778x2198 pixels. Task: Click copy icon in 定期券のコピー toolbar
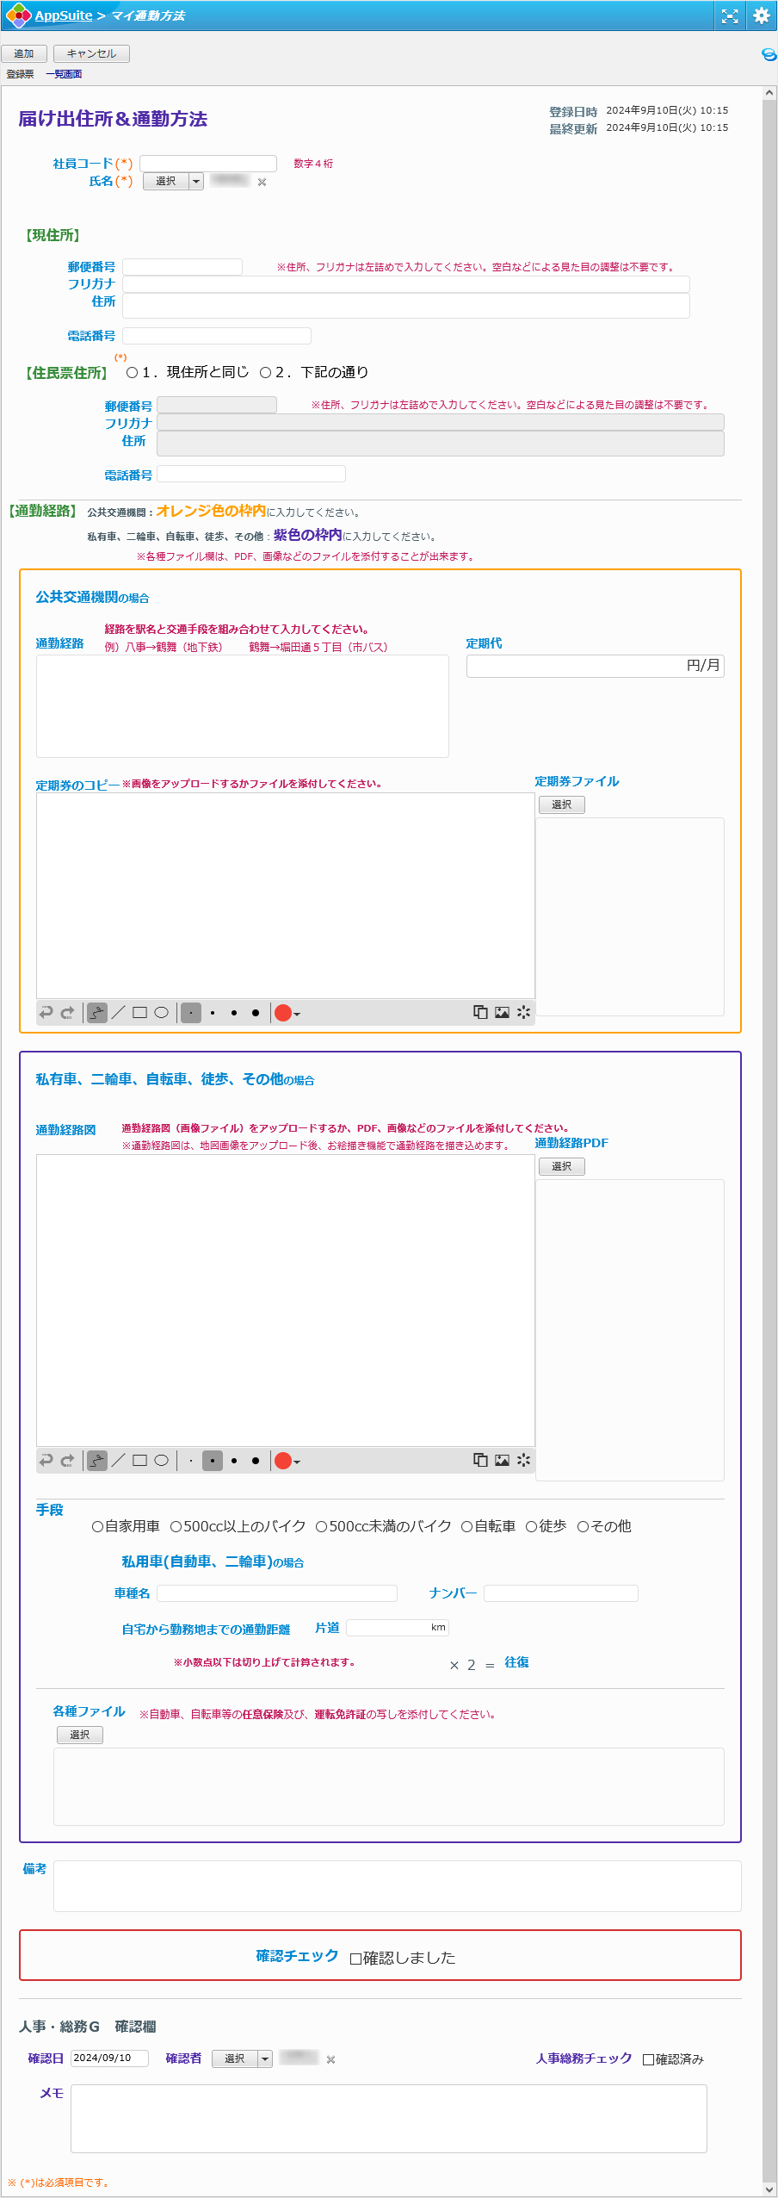pyautogui.click(x=481, y=1012)
